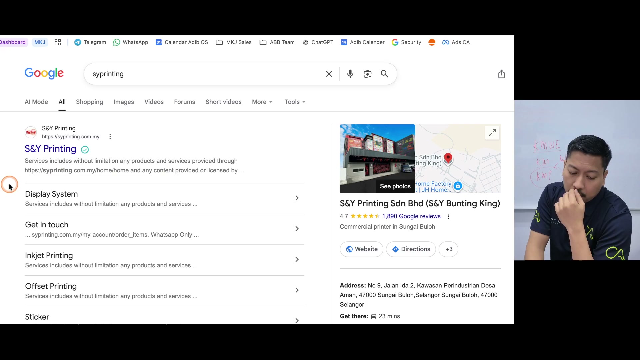The image size is (640, 360).
Task: Click the orange circle bookmark icon
Action: click(432, 42)
